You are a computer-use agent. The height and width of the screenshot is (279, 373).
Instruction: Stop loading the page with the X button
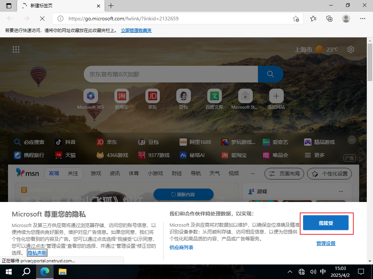pos(42,19)
